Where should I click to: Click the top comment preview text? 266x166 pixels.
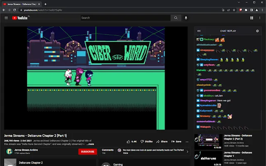coord(153,151)
